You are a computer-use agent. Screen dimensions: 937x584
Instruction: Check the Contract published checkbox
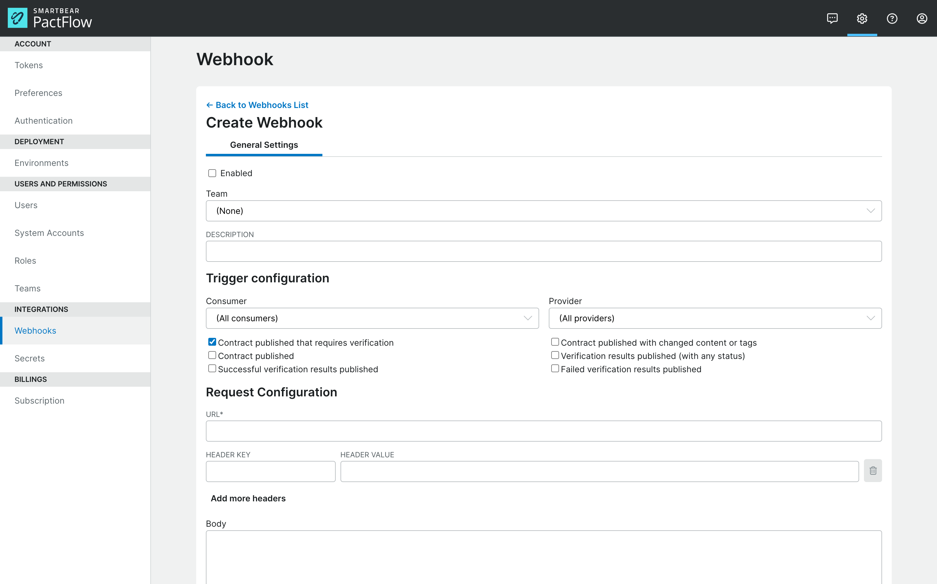[x=212, y=355]
